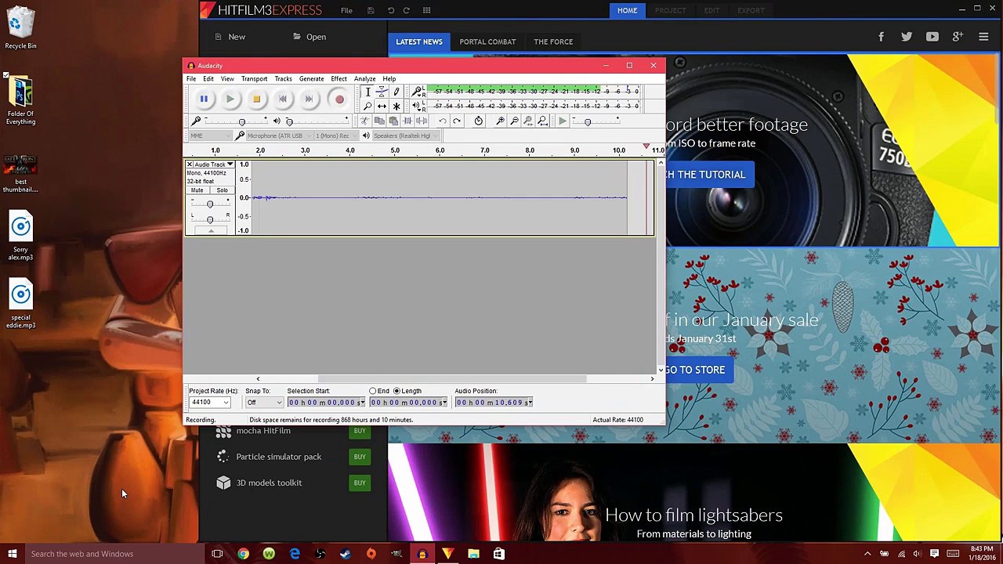This screenshot has width=1003, height=564.
Task: Click the Redo arrow in Audacity
Action: (457, 121)
